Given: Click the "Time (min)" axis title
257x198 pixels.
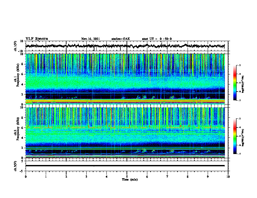Looking at the screenshot, I should [130, 180].
